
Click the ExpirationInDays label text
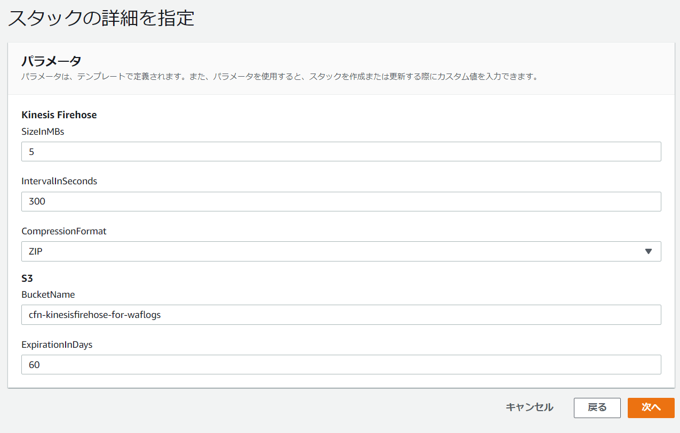click(x=57, y=345)
